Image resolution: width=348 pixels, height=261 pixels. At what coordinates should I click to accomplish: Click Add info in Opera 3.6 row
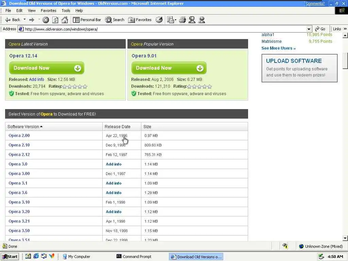pos(114,193)
